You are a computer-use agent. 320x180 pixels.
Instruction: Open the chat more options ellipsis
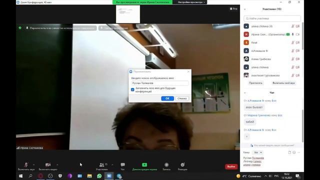[x=299, y=152]
